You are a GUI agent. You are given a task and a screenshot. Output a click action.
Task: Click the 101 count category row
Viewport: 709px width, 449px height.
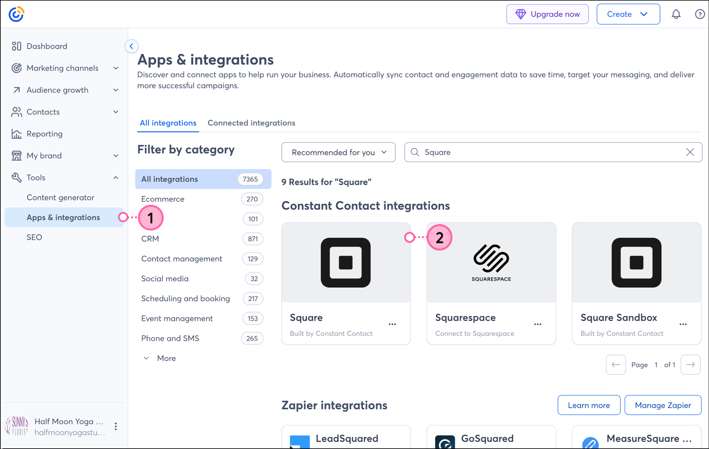[203, 219]
